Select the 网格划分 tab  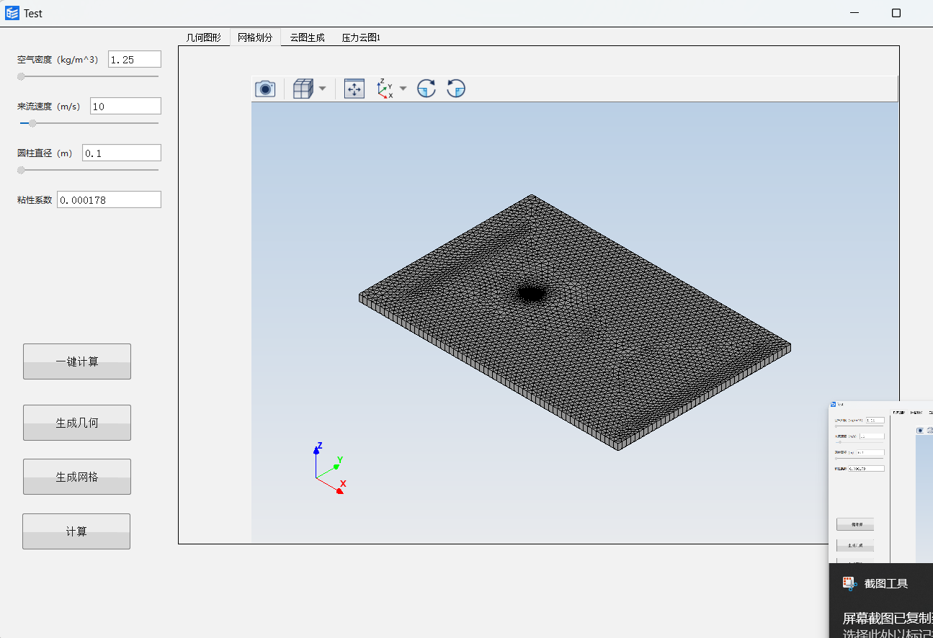[x=255, y=37]
